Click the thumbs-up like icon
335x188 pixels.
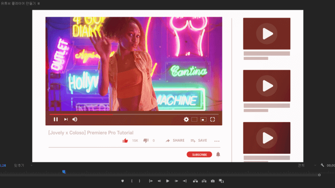click(125, 141)
